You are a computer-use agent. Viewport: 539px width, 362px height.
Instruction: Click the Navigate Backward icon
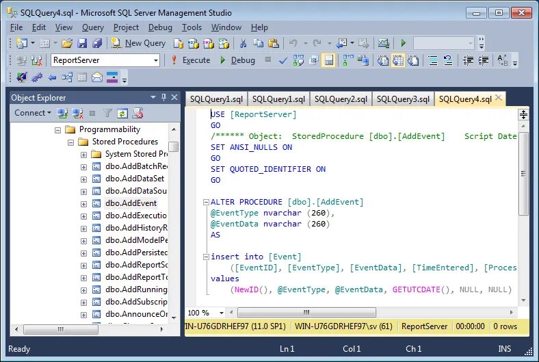(x=342, y=43)
